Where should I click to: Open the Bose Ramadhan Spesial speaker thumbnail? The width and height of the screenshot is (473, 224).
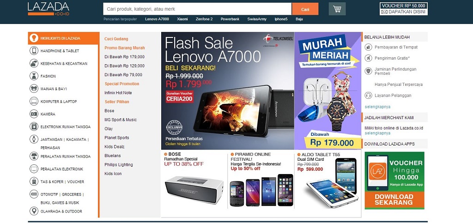pyautogui.click(x=194, y=190)
